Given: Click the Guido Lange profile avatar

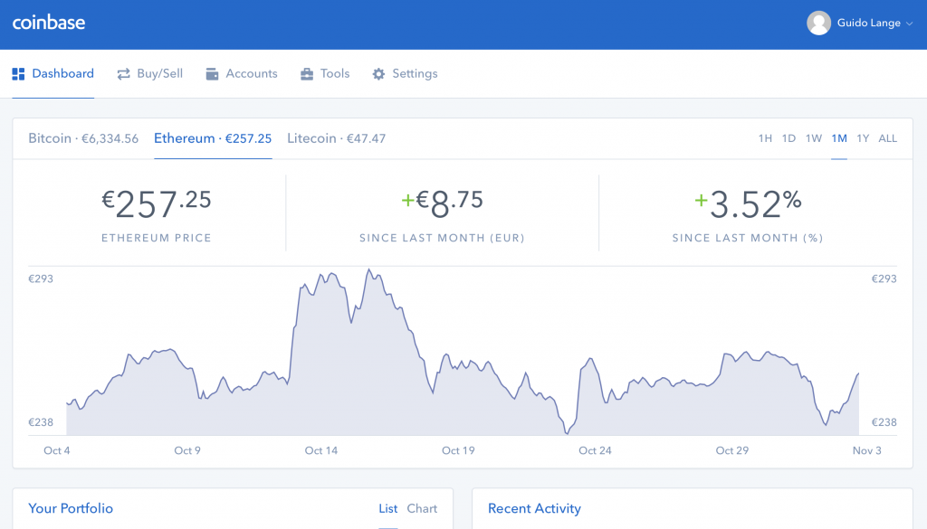Looking at the screenshot, I should tap(818, 23).
